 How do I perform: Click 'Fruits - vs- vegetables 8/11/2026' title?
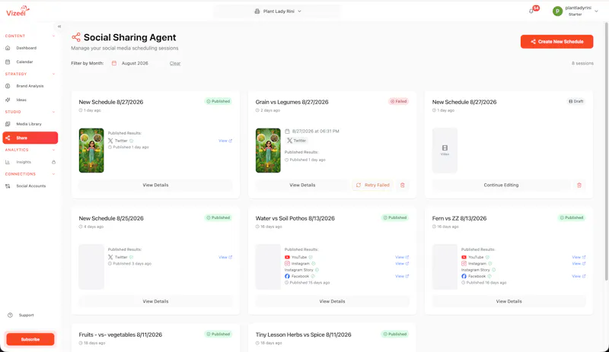coord(120,335)
